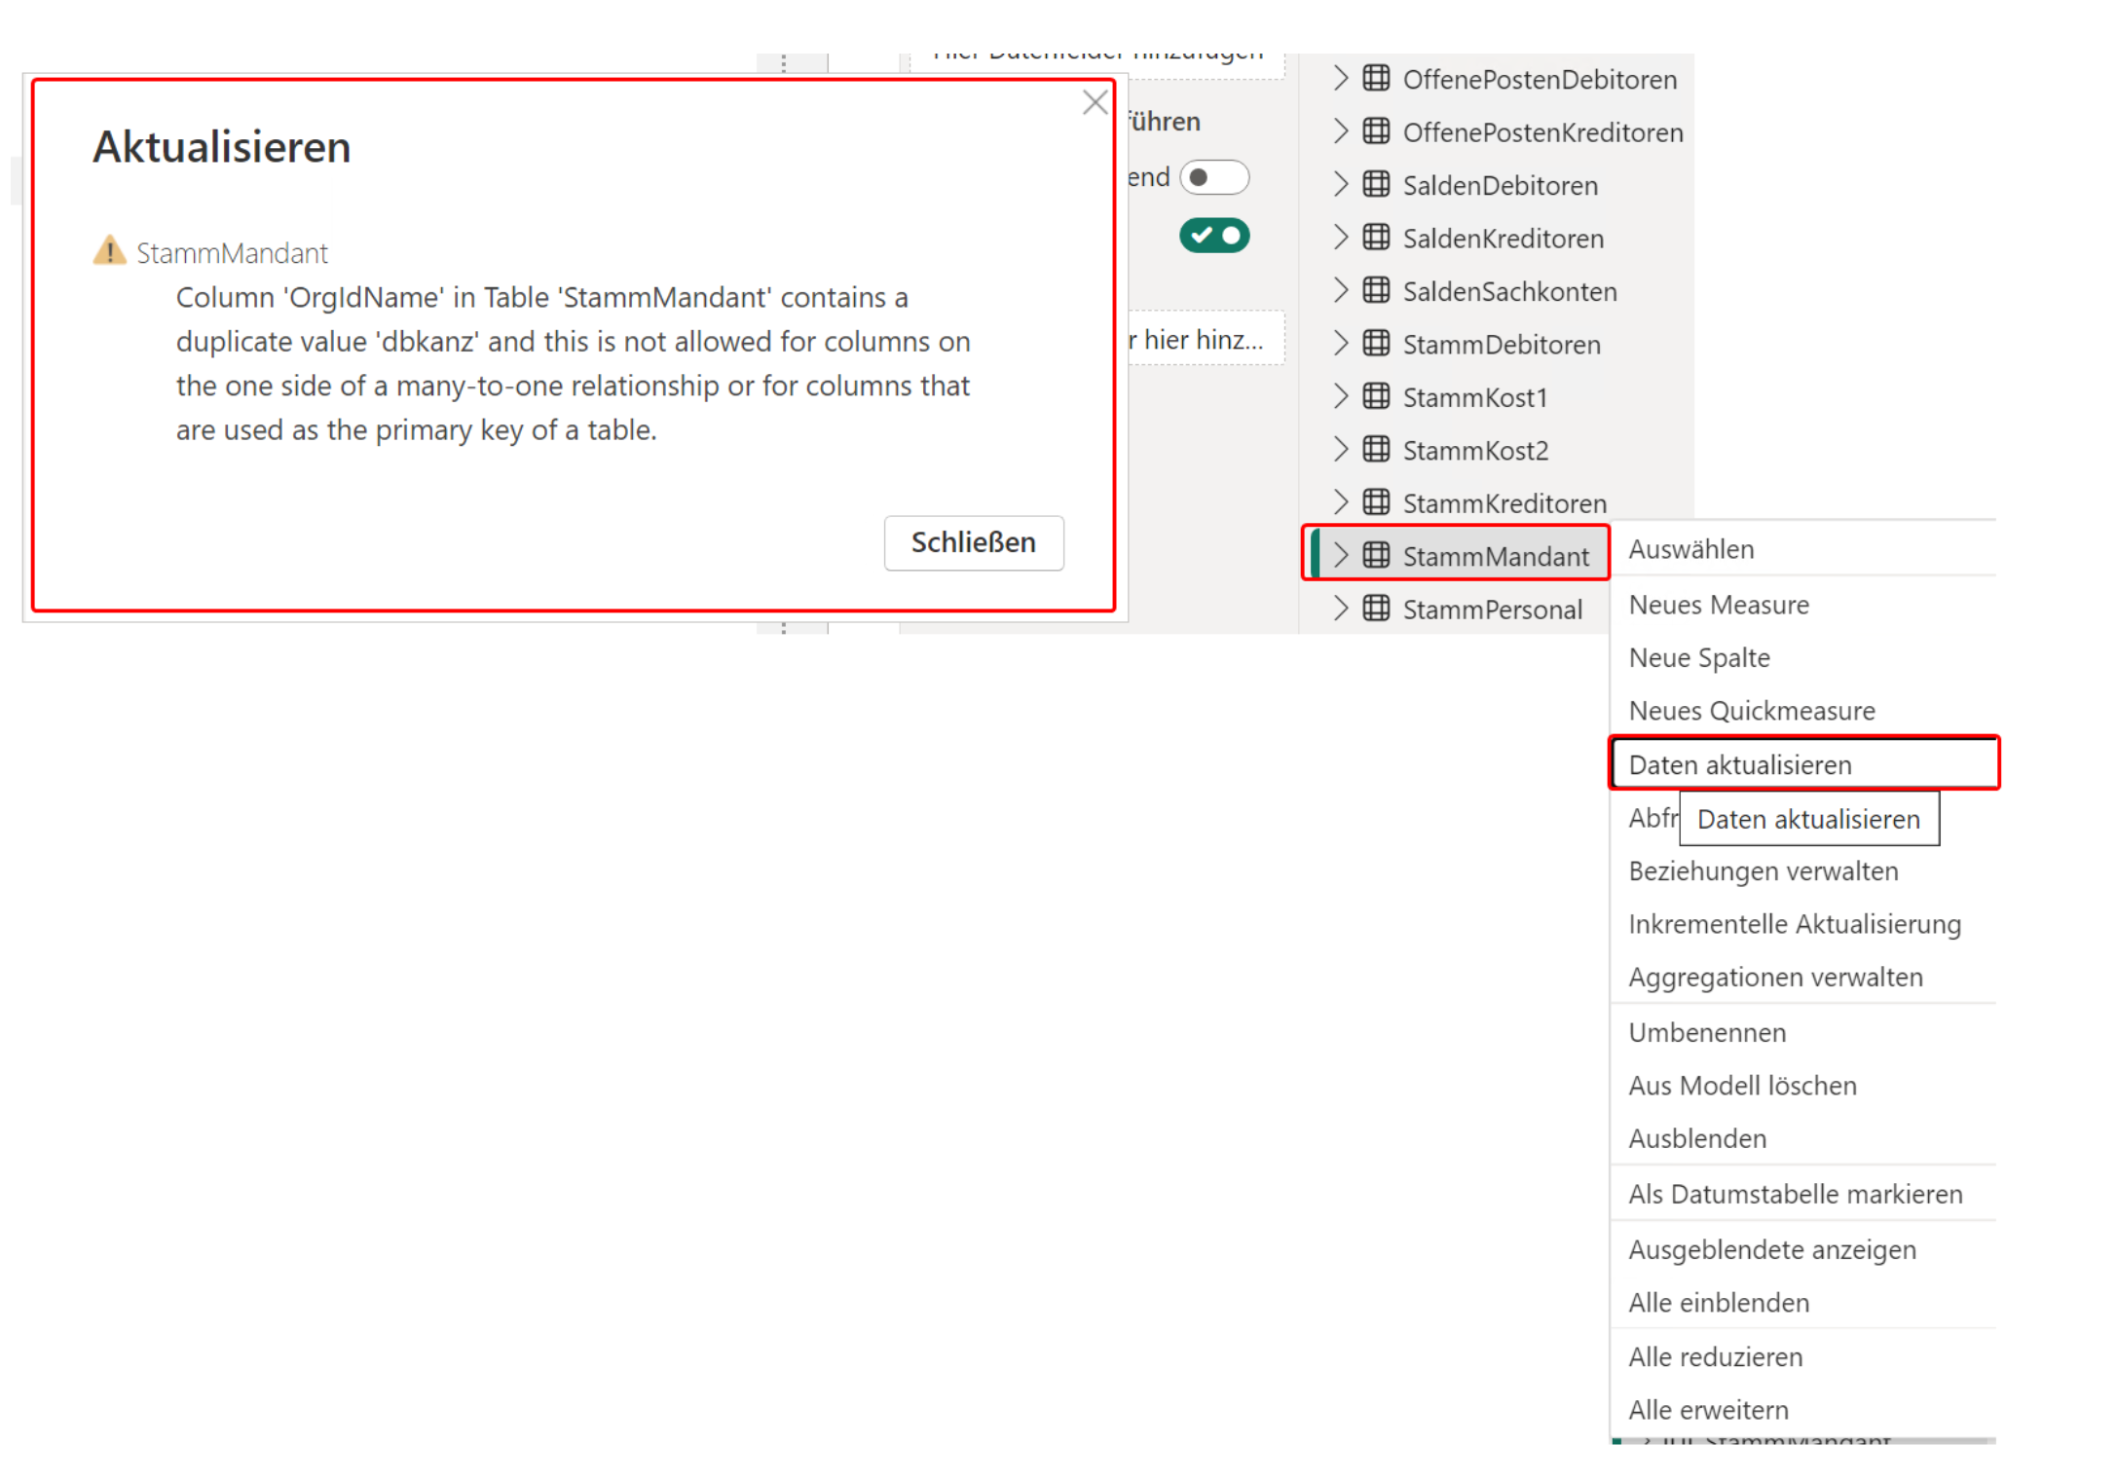The image size is (2117, 1481).
Task: Expand the SaldenKreditoren table chevron
Action: pyautogui.click(x=1341, y=238)
